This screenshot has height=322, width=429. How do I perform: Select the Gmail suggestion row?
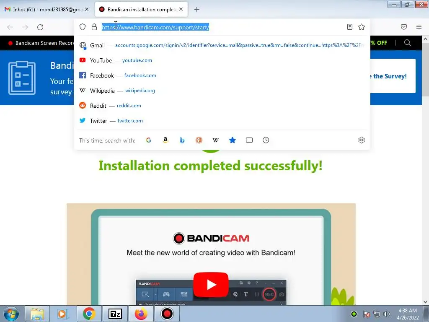point(222,45)
